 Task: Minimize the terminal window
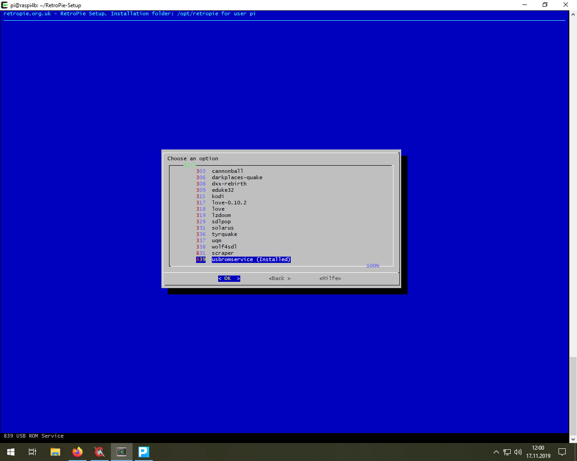point(525,5)
